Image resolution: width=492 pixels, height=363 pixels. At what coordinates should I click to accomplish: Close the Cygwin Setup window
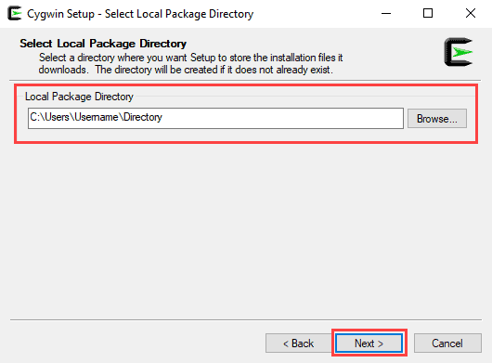(471, 14)
